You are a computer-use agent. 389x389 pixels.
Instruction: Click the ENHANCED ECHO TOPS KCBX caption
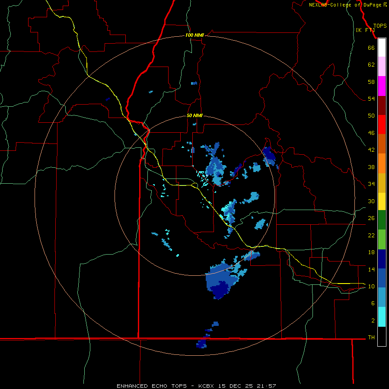pyautogui.click(x=196, y=386)
